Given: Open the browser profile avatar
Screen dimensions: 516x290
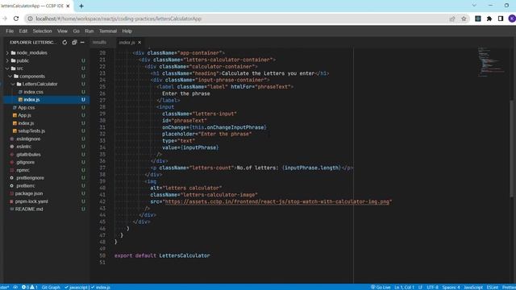Looking at the screenshot, I should [x=512, y=19].
